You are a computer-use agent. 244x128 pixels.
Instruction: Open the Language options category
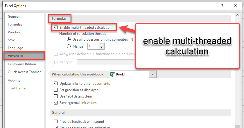tap(15, 48)
